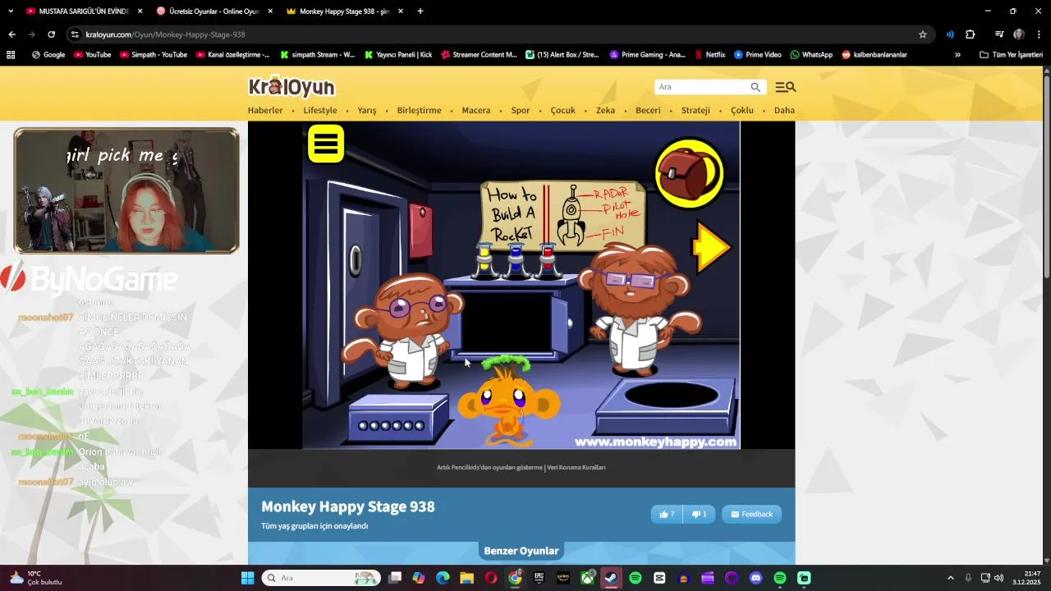
Task: Open clock showing 21:47
Action: coord(1026,578)
